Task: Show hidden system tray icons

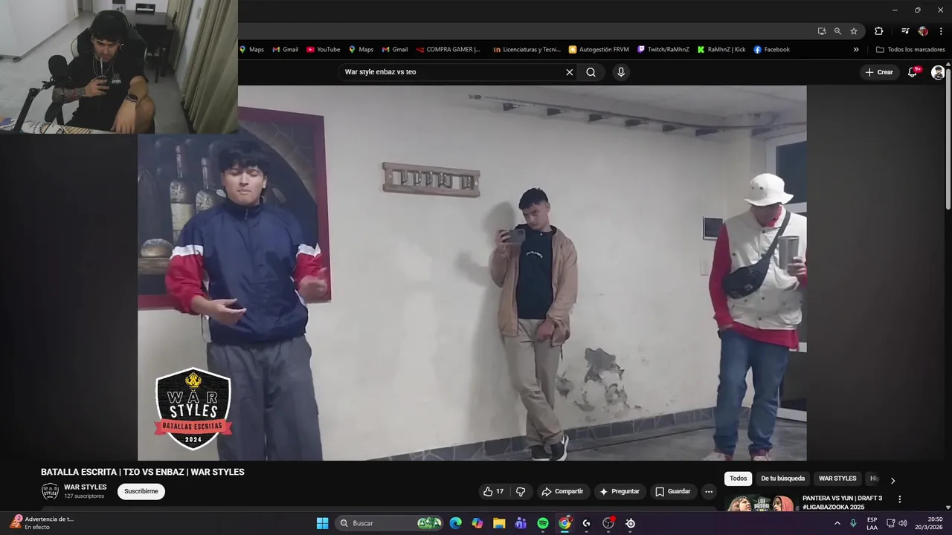Action: 837,523
